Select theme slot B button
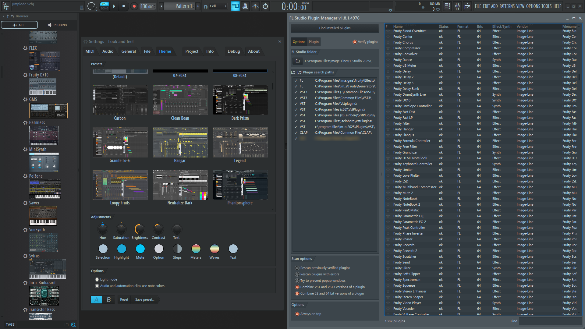The height and width of the screenshot is (329, 585). point(108,299)
